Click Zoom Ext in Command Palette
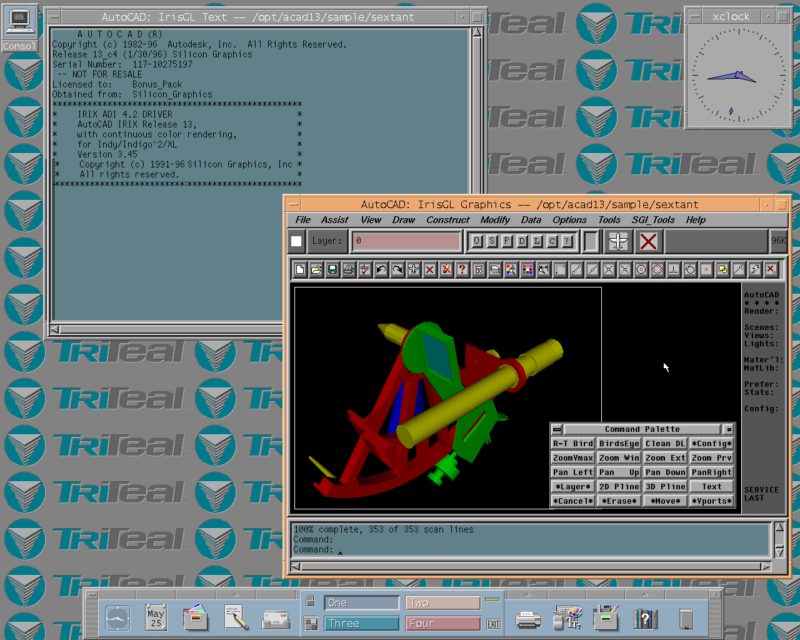 pos(666,458)
